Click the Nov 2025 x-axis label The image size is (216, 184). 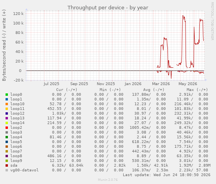(x=106, y=84)
